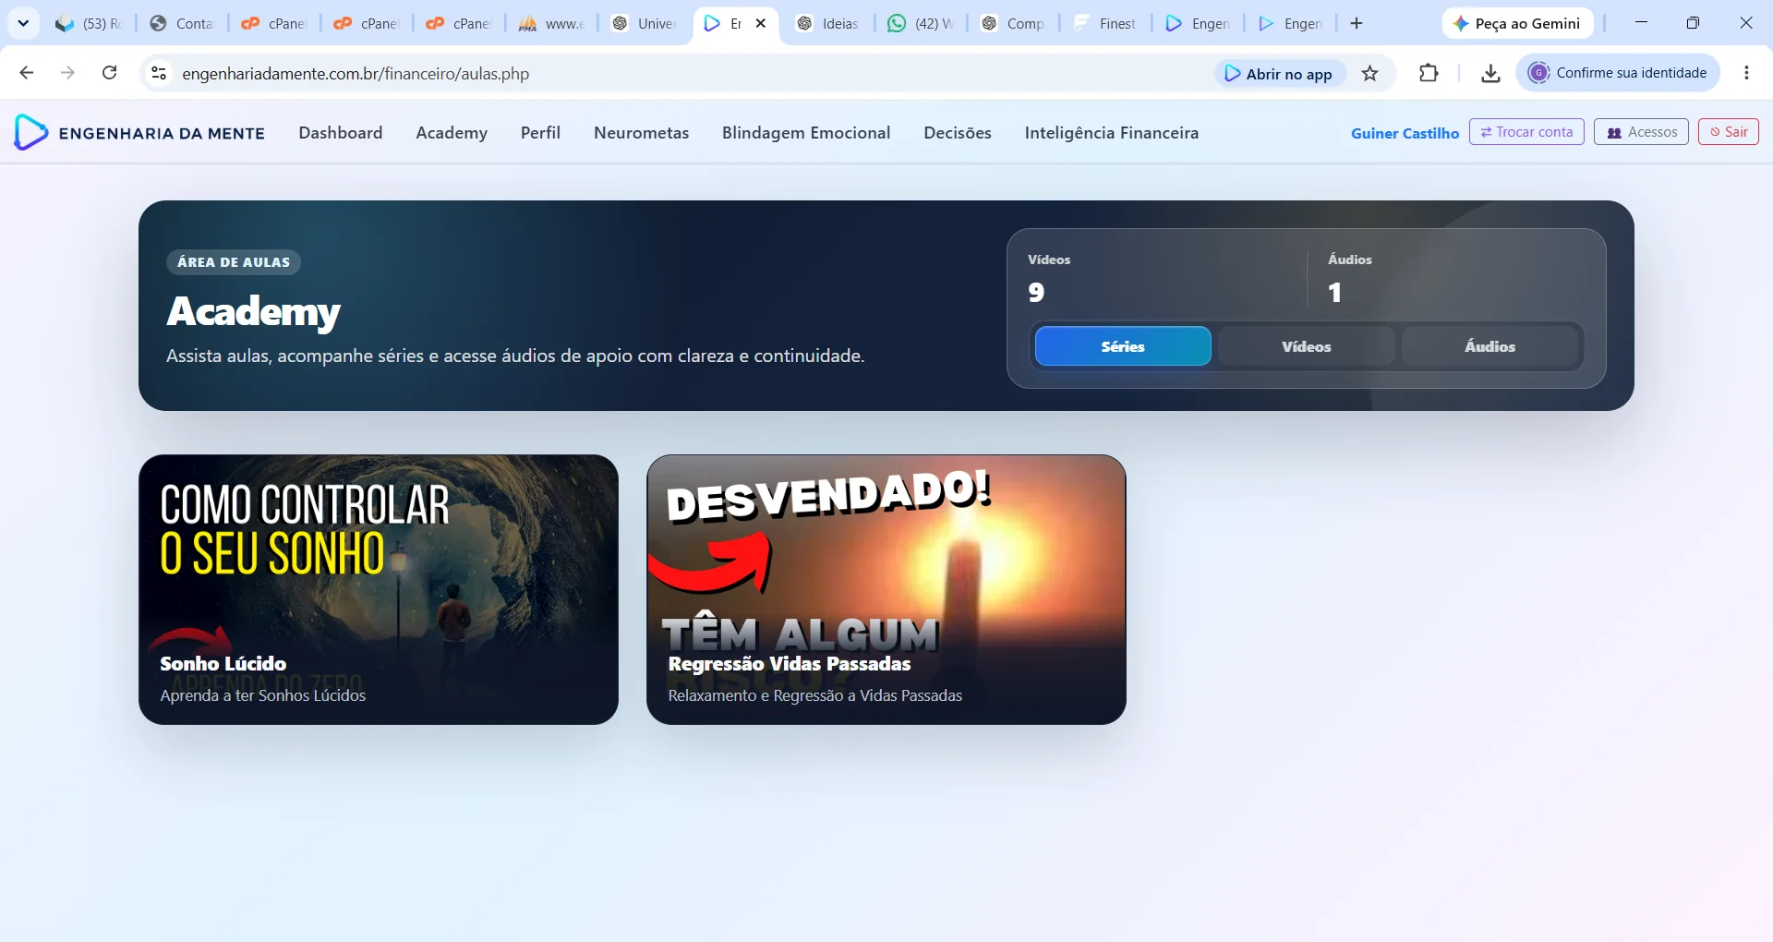Viewport: 1773px width, 942px height.
Task: Open a new tab with plus icon
Action: [x=1357, y=24]
